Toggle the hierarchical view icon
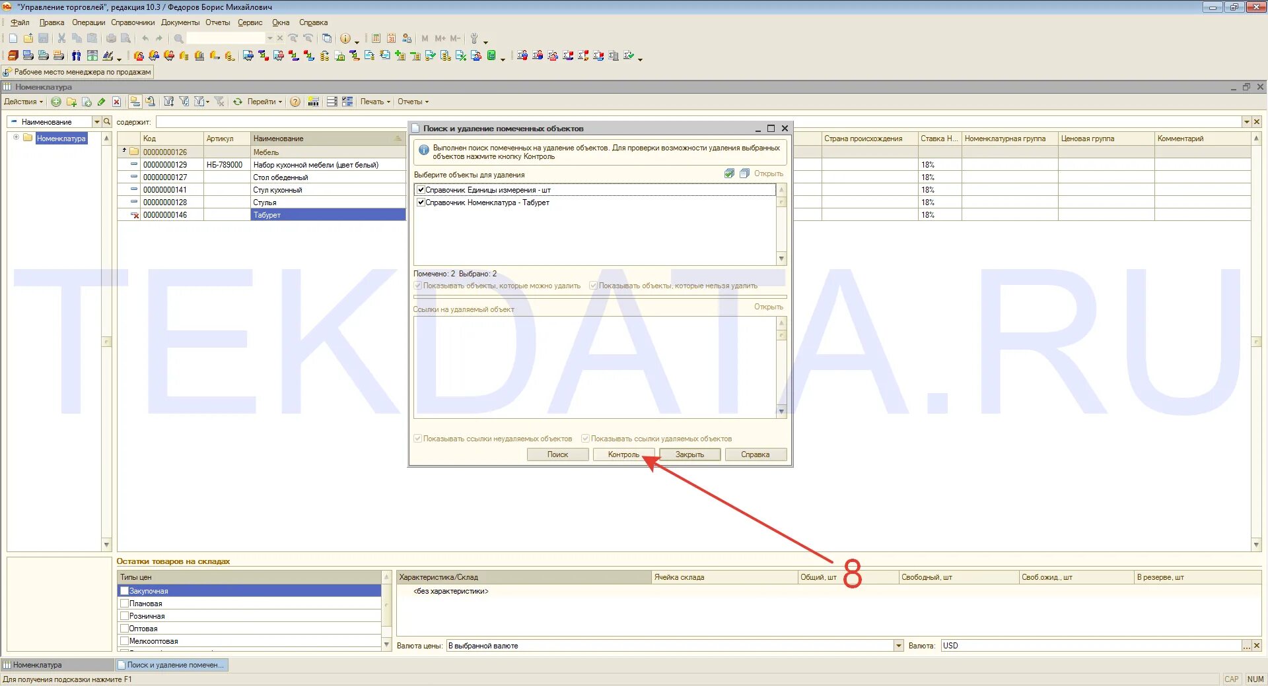Image resolution: width=1268 pixels, height=686 pixels. pos(135,102)
